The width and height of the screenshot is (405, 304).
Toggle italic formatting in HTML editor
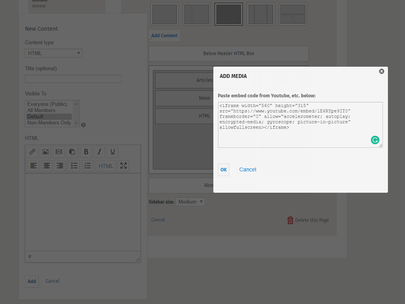(x=99, y=152)
